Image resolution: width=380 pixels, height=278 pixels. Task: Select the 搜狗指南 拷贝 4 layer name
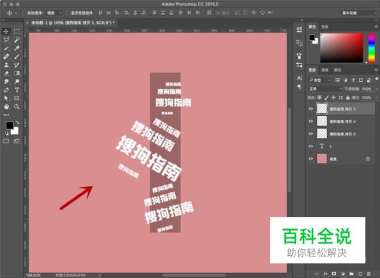pyautogui.click(x=342, y=121)
